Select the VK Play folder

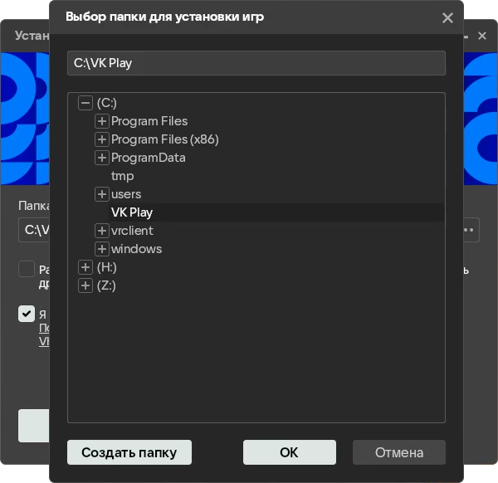[132, 212]
